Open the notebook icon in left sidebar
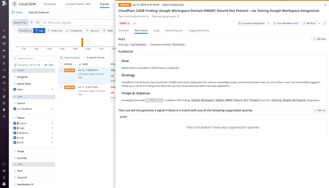The height and width of the screenshot is (188, 329). pos(4,96)
